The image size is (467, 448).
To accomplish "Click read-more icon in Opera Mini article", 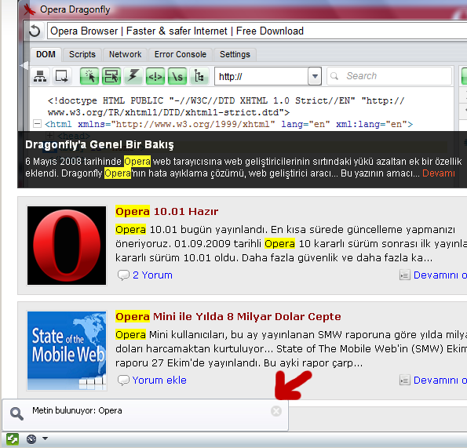I will tap(405, 380).
